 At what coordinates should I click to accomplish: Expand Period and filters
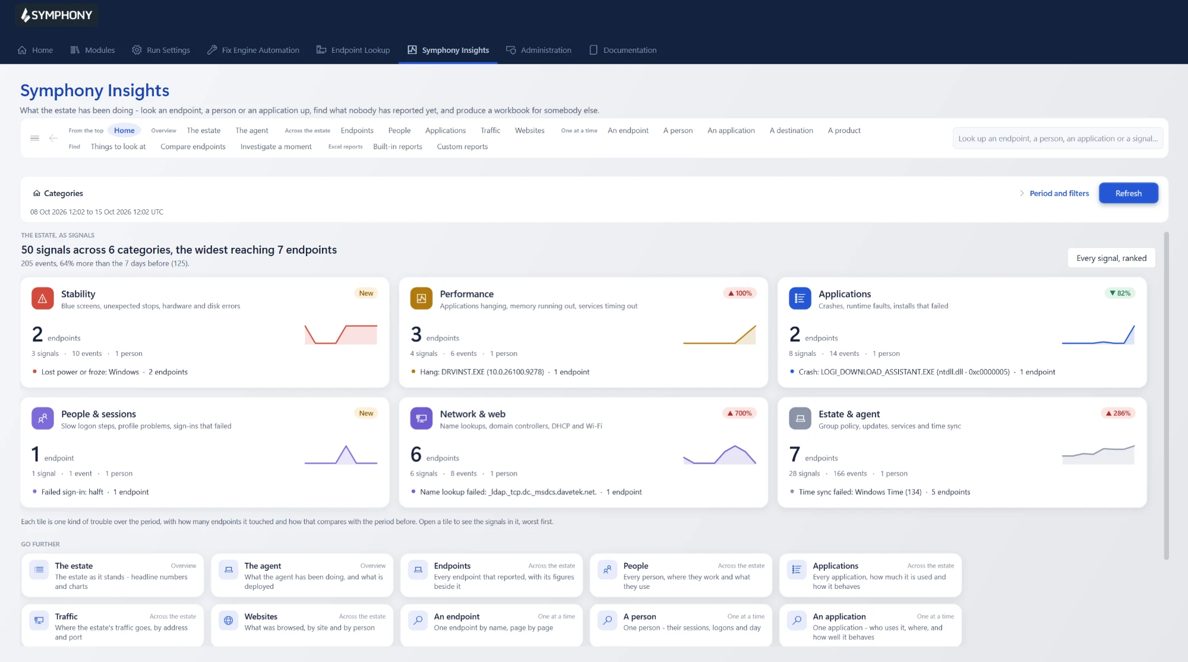pyautogui.click(x=1054, y=194)
